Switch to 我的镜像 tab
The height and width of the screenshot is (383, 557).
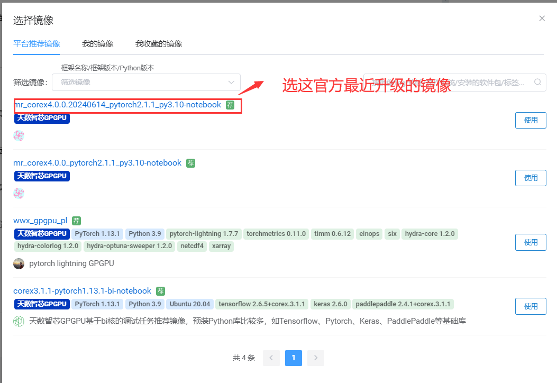click(98, 44)
